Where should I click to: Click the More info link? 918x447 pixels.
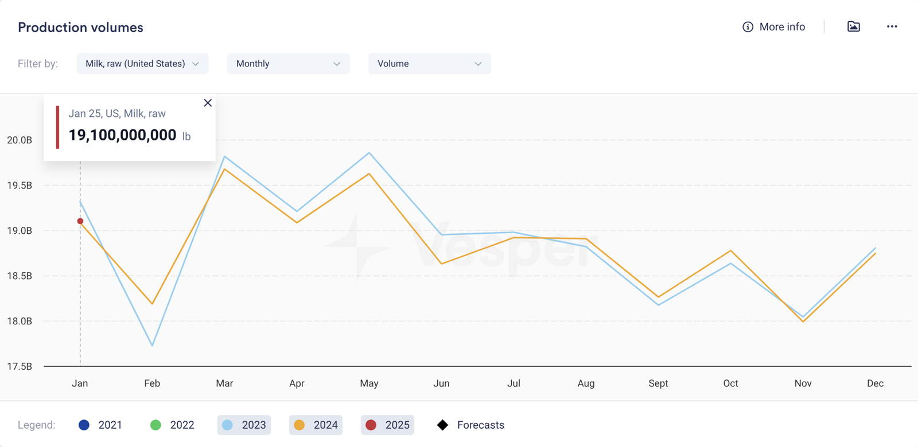[x=782, y=27]
